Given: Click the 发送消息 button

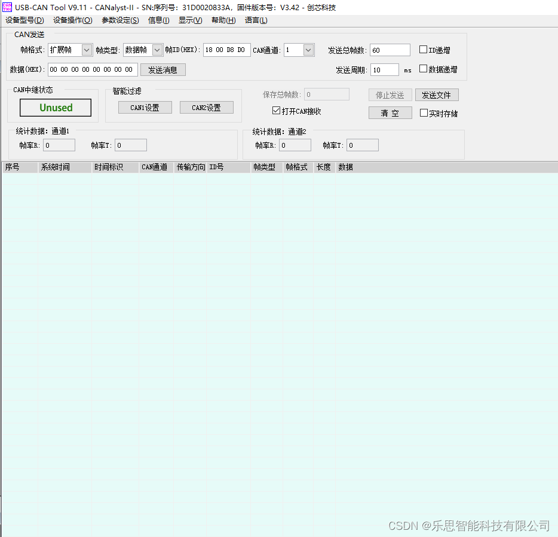Looking at the screenshot, I should (x=163, y=69).
